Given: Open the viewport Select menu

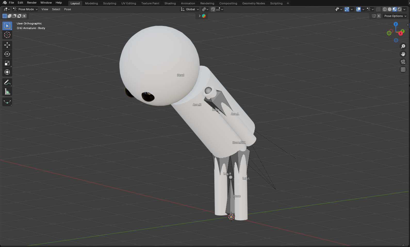Looking at the screenshot, I should tap(56, 9).
